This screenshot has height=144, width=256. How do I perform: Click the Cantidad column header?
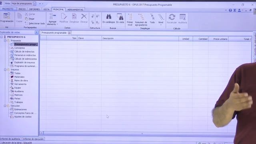point(201,39)
